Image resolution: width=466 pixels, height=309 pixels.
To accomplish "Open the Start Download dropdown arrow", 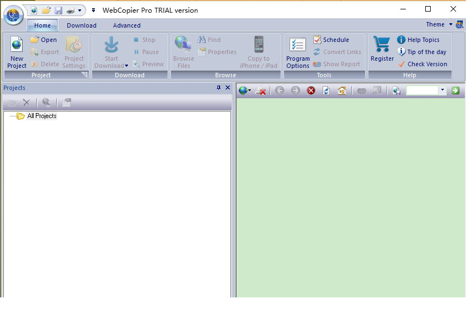I will tap(126, 66).
